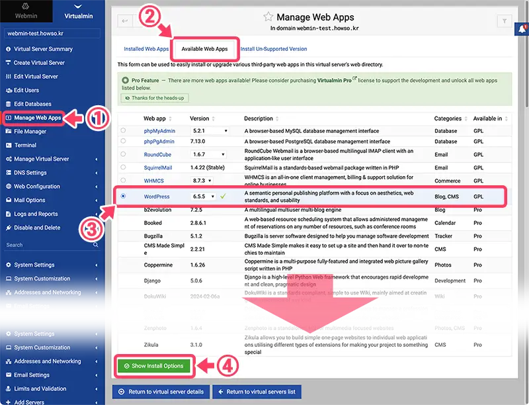Open the webmin-test.howso.kr domain selector
Image resolution: width=529 pixels, height=405 pixels.
[52, 33]
